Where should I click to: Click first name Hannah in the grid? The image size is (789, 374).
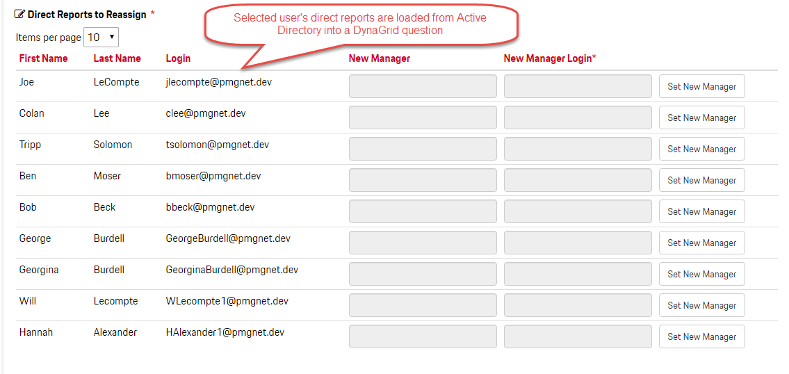[x=35, y=332]
